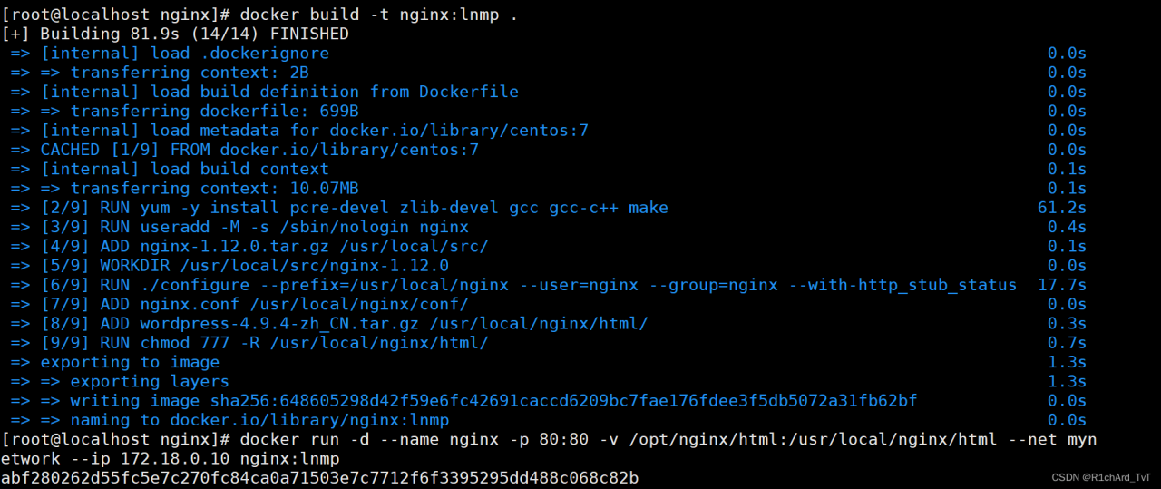Click the [6/9] RUN ./configure step
The height and width of the screenshot is (489, 1161).
[529, 285]
